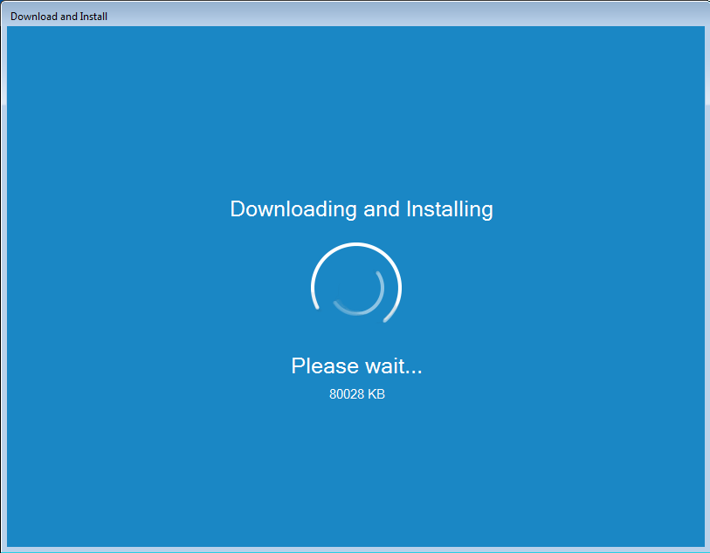Click the word "and" in the main heading
This screenshot has height=553, width=710.
point(382,209)
